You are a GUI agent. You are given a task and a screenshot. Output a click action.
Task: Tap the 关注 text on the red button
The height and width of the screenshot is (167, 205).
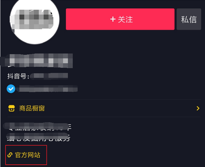tap(125, 19)
